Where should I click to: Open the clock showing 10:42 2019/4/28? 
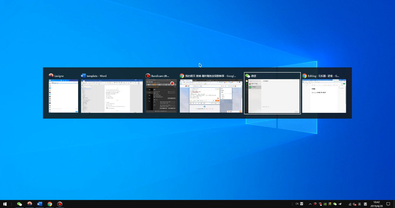[x=376, y=204]
